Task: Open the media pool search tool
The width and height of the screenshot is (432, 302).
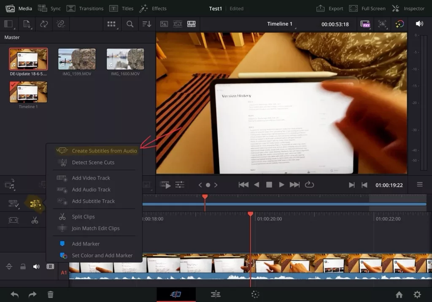Action: [129, 24]
